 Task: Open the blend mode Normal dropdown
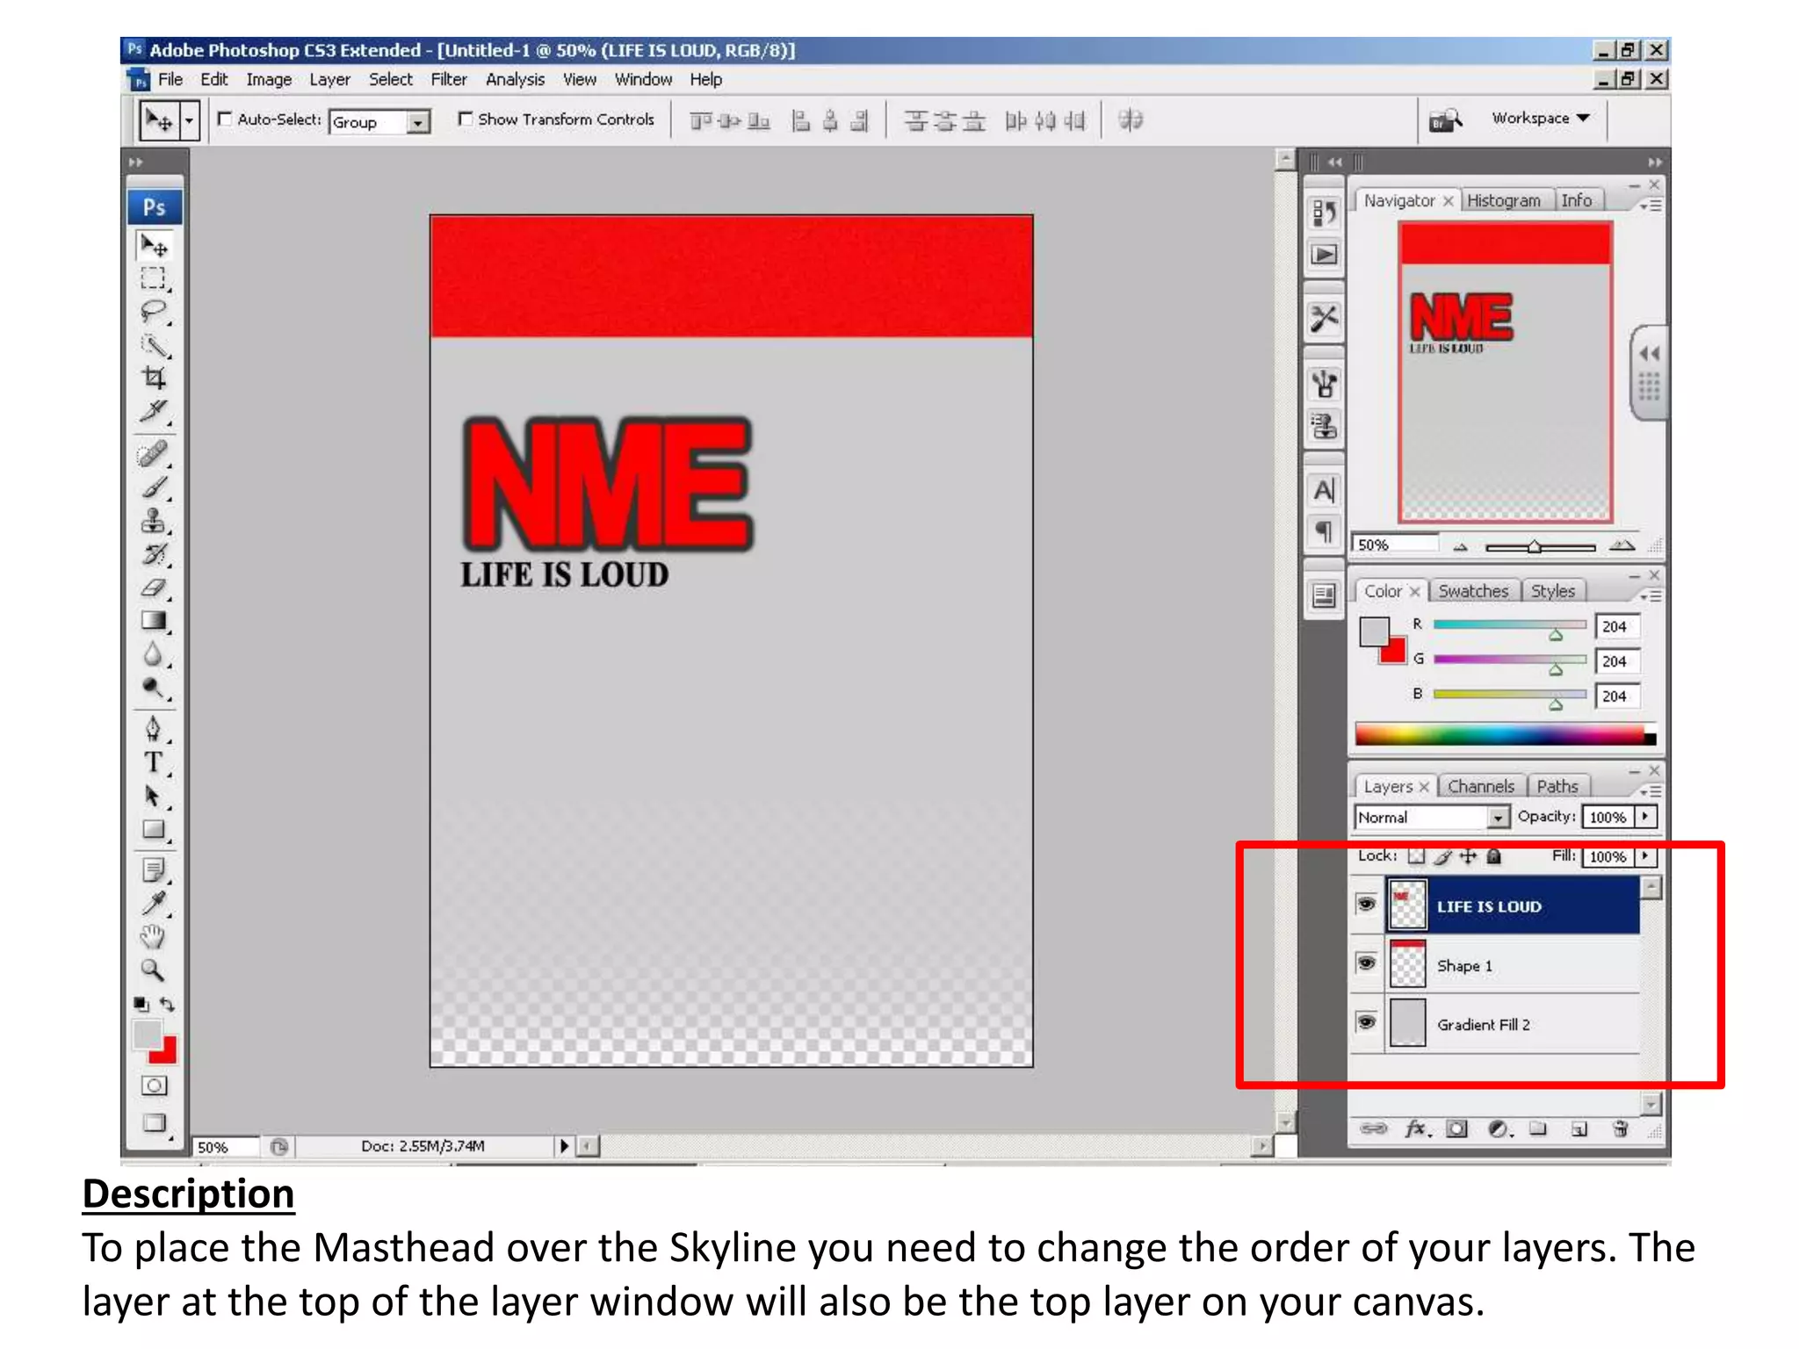tap(1498, 818)
